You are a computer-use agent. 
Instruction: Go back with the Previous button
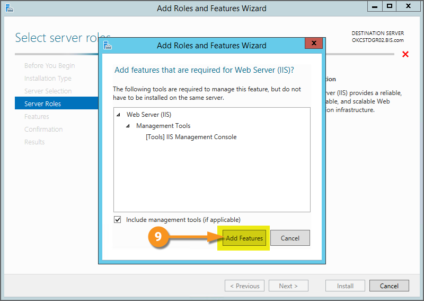click(x=244, y=286)
